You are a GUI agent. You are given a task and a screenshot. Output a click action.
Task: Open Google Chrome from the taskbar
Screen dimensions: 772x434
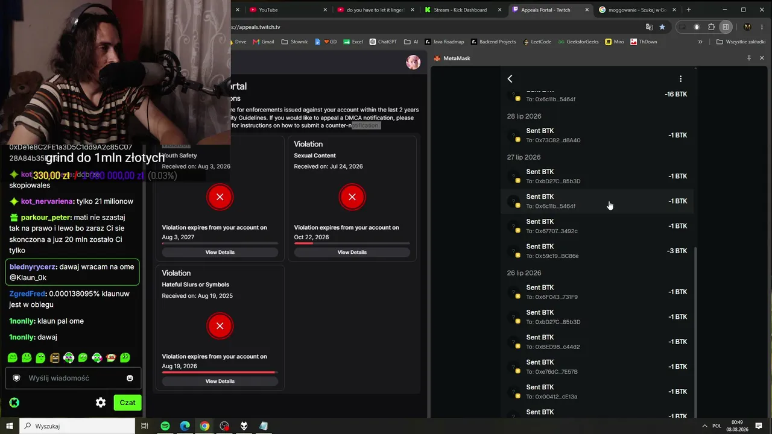pyautogui.click(x=204, y=426)
